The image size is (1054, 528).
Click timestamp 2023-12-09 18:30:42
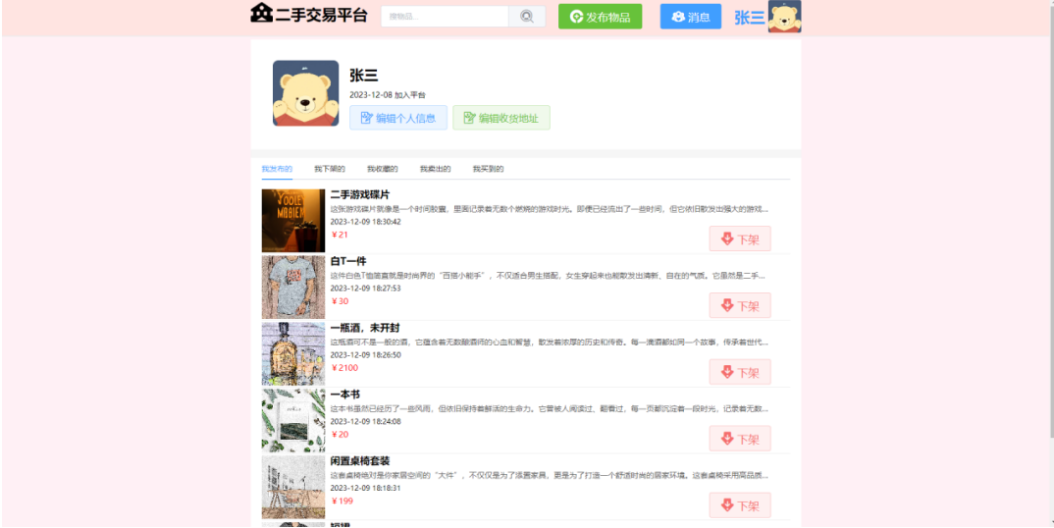coord(365,221)
